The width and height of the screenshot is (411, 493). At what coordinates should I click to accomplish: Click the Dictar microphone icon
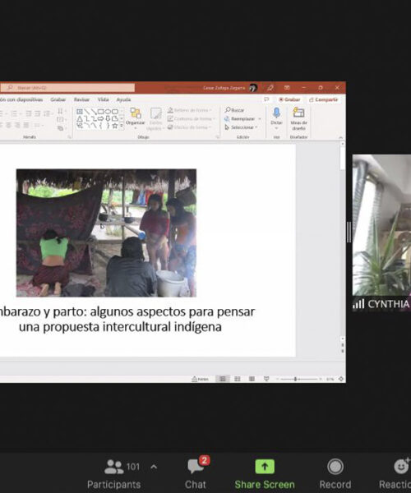[276, 113]
